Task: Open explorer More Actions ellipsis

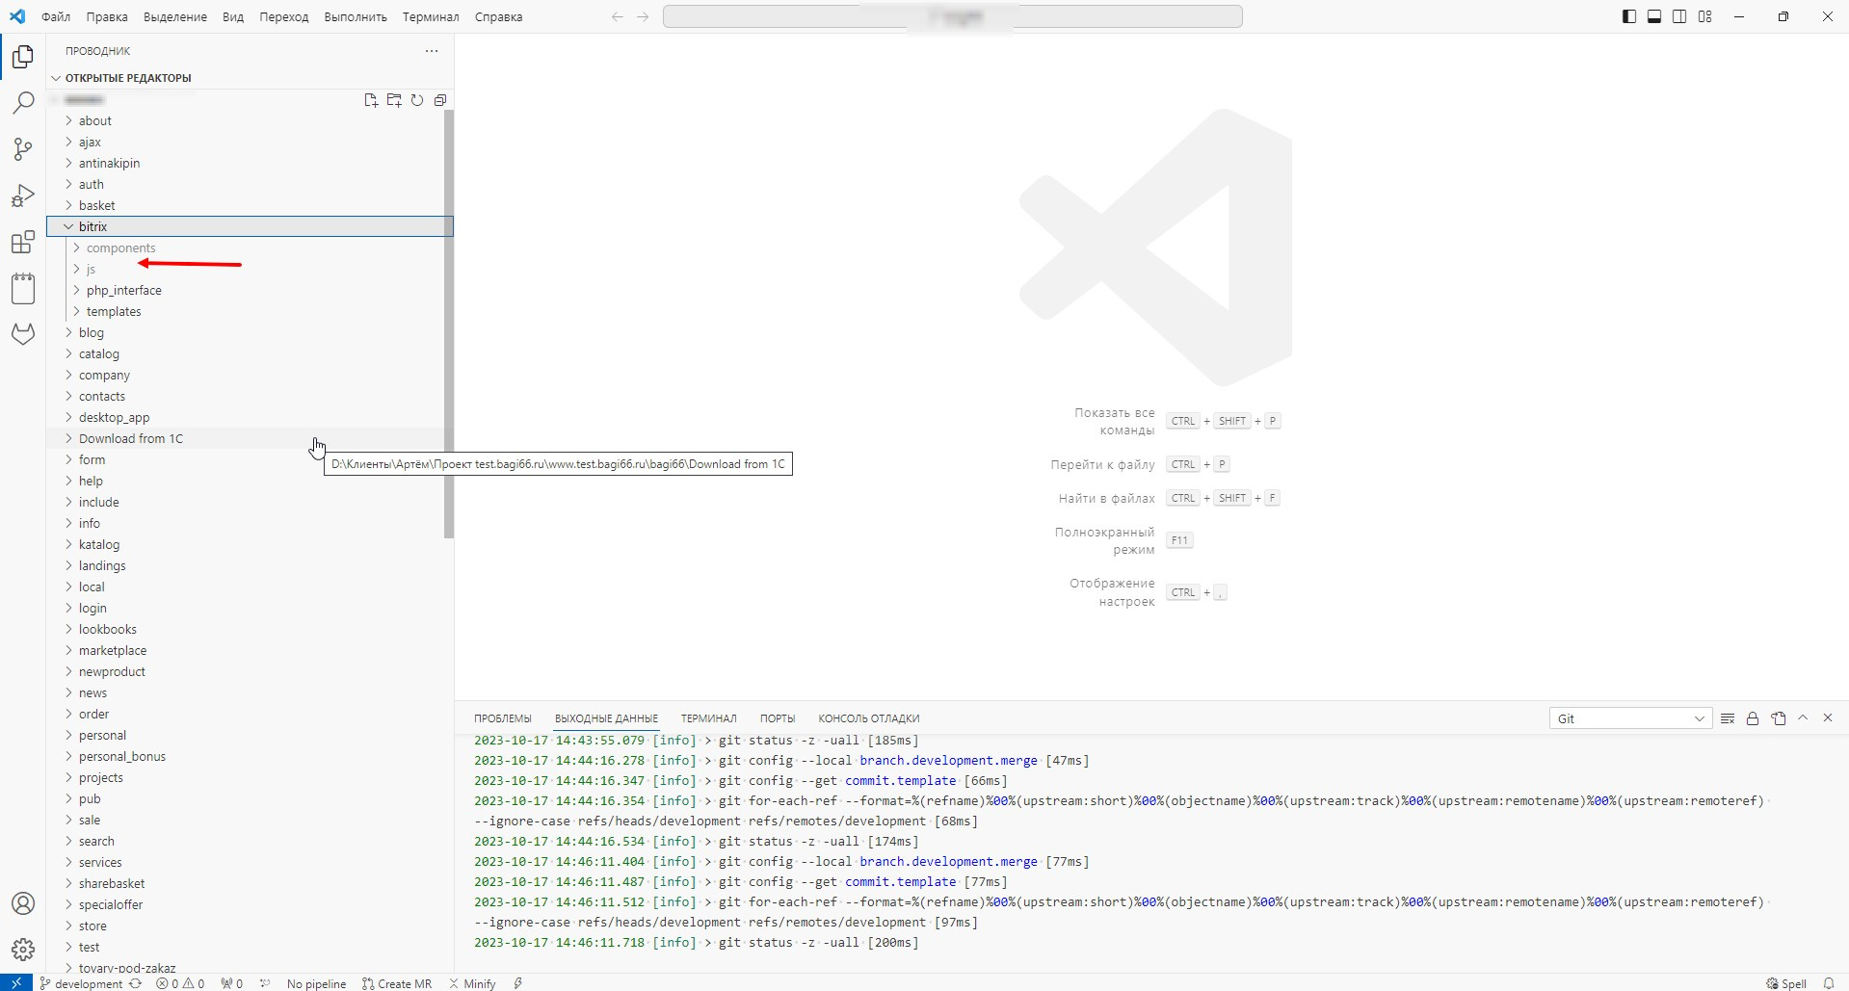Action: coord(432,51)
